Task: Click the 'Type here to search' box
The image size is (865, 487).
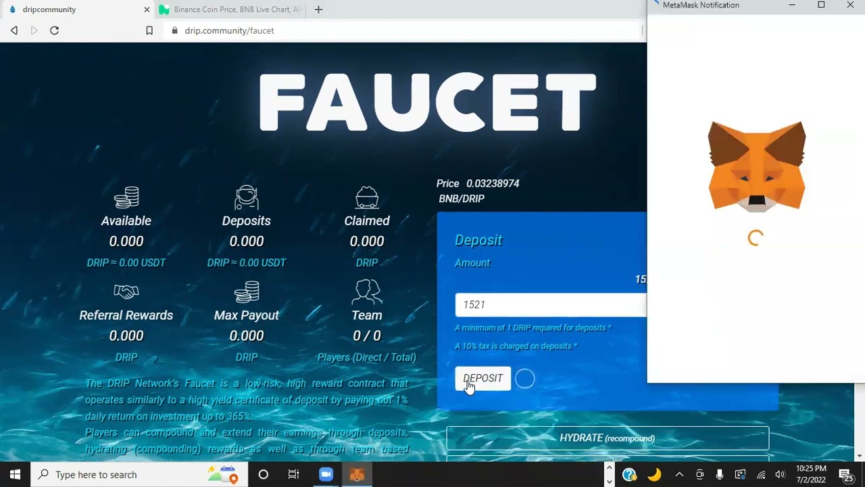Action: pyautogui.click(x=139, y=474)
